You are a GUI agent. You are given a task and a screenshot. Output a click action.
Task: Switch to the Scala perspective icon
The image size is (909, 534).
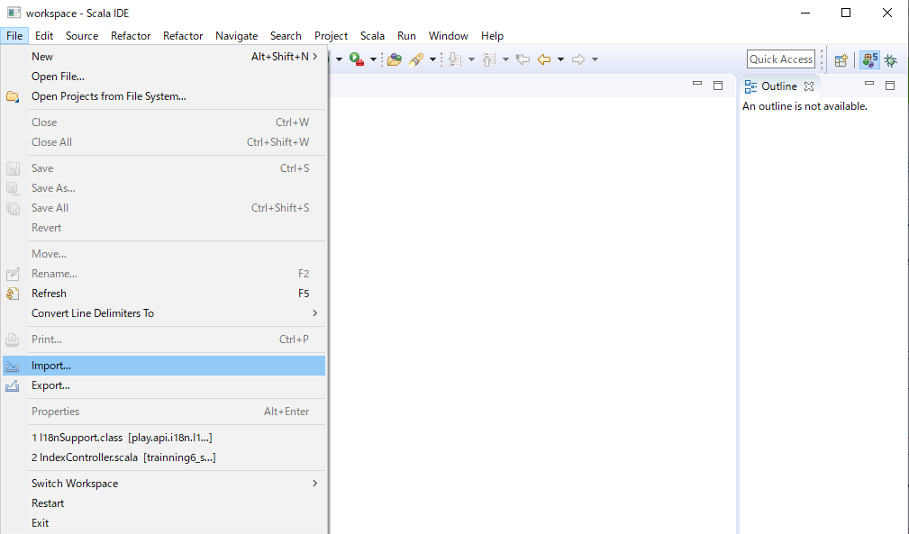(869, 59)
